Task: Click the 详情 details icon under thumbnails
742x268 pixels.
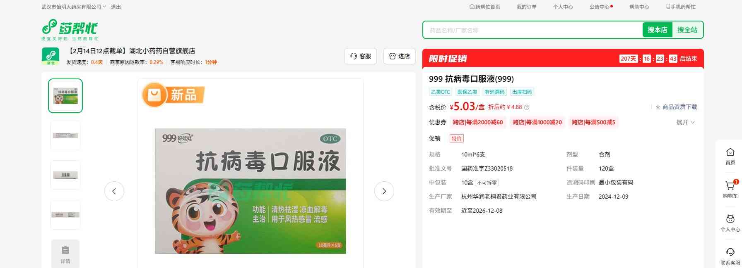Action: [65, 254]
